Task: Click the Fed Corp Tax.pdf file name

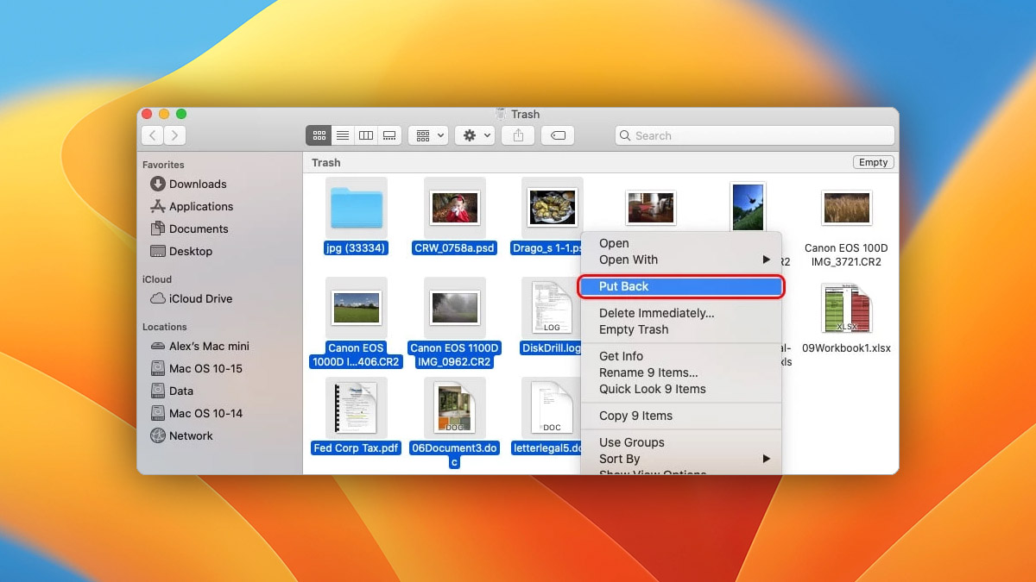Action: point(357,448)
